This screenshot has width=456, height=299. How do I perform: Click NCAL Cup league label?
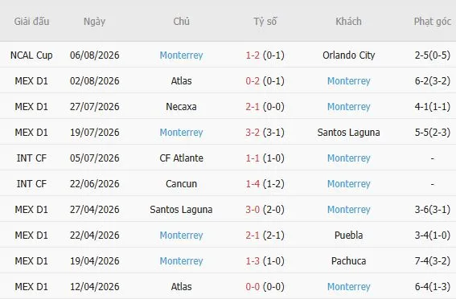tap(31, 55)
